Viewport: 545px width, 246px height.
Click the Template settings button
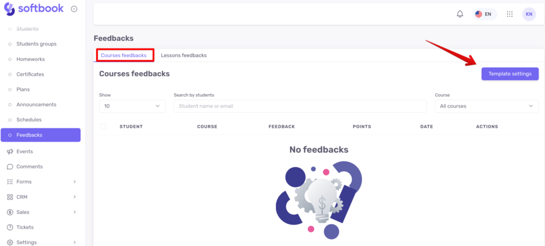[510, 74]
